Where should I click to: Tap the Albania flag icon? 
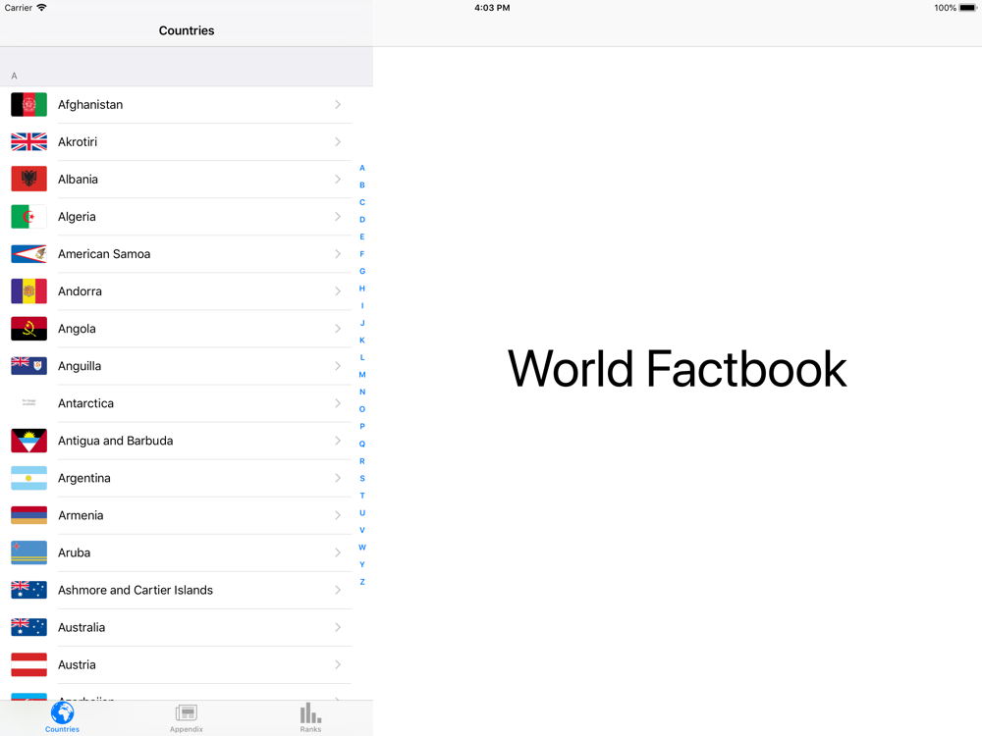tap(28, 179)
